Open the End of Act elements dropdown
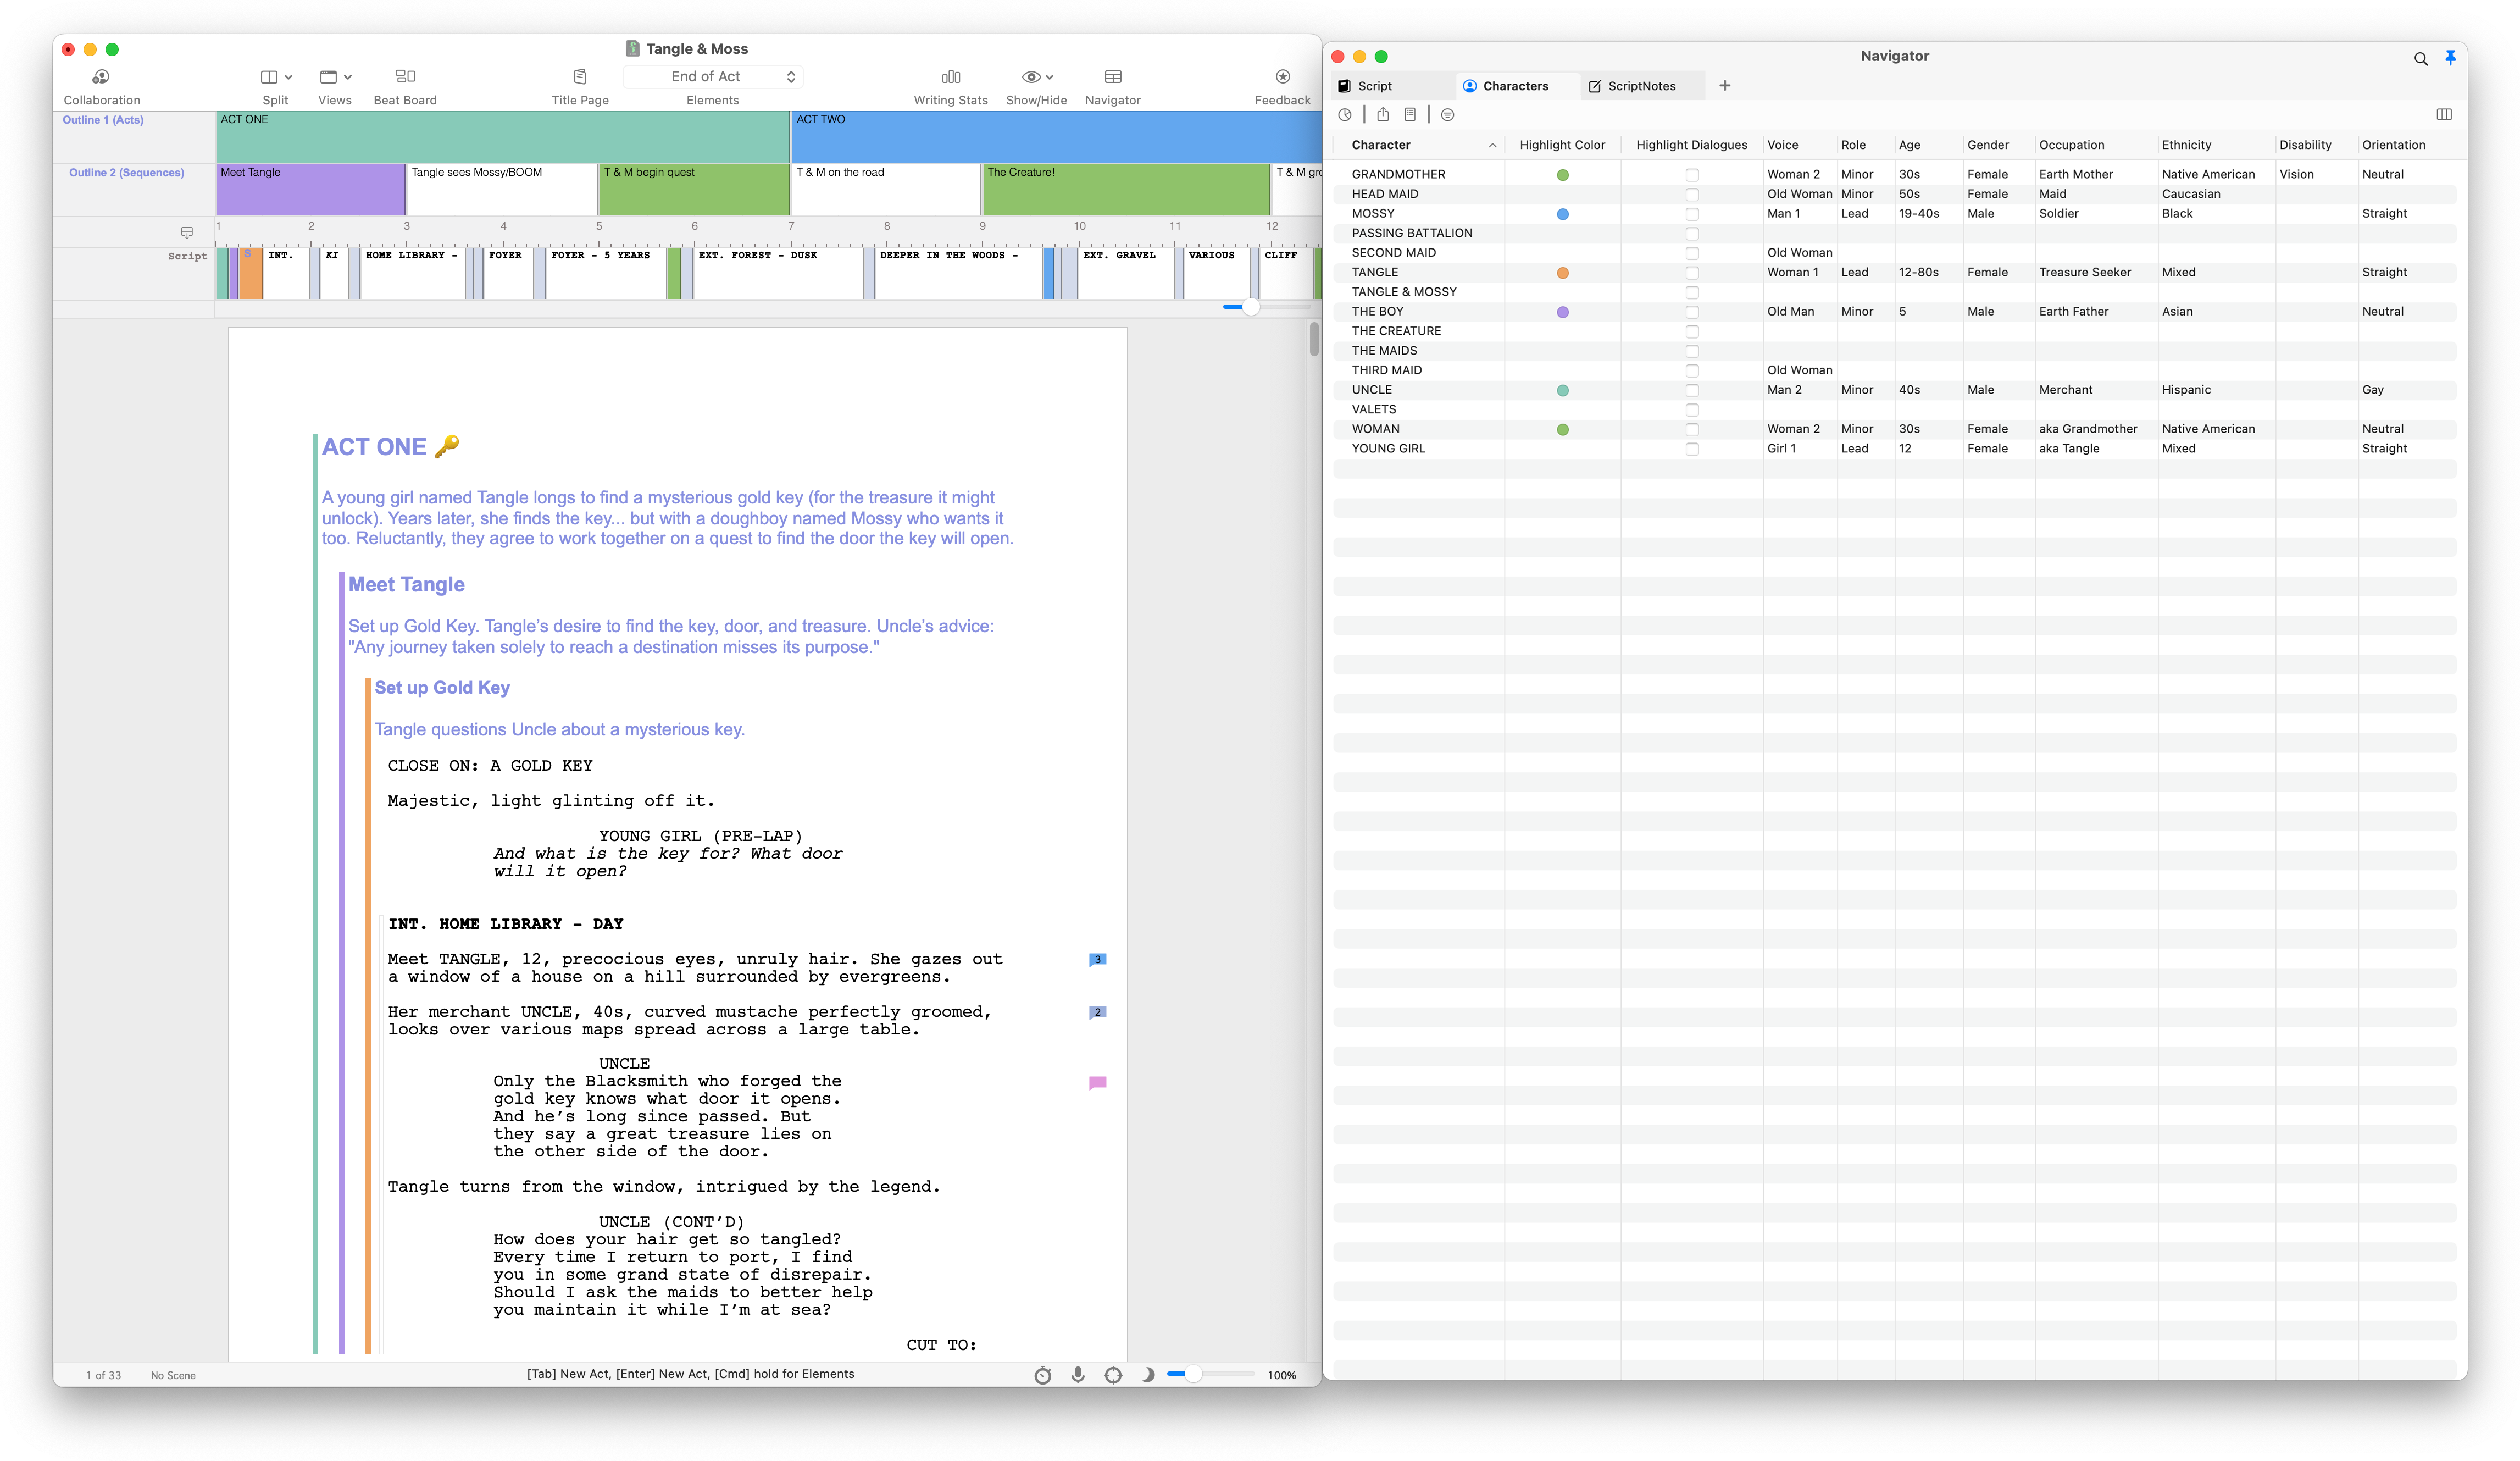The width and height of the screenshot is (2520, 1461). pos(712,77)
